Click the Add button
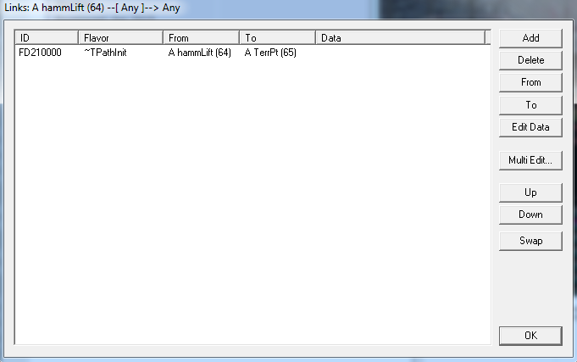This screenshot has width=577, height=362. 530,38
